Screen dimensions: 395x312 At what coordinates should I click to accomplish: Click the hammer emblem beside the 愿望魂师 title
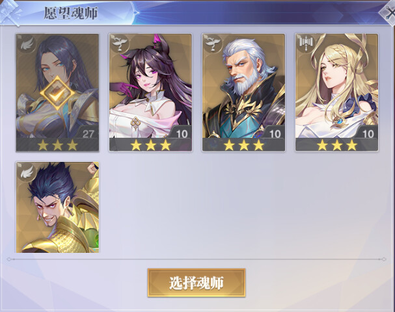click(x=10, y=12)
